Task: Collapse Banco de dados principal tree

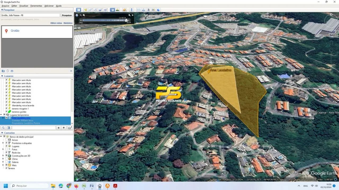Action: tap(1, 137)
